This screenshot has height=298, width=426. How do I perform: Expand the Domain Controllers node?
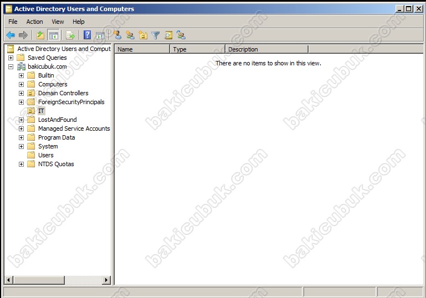tap(21, 93)
